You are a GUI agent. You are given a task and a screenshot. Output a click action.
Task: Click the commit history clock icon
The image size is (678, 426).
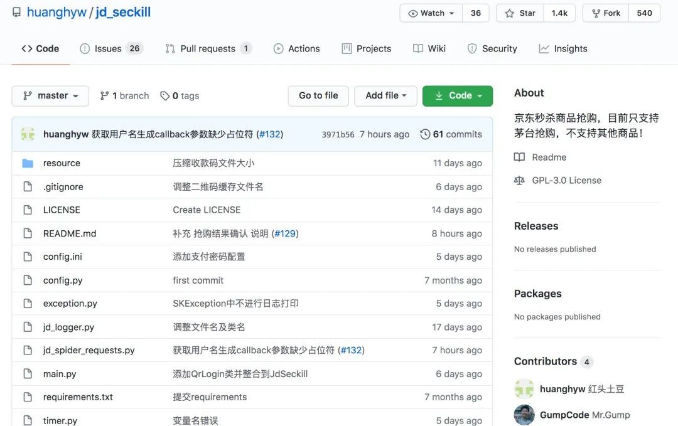(x=425, y=134)
